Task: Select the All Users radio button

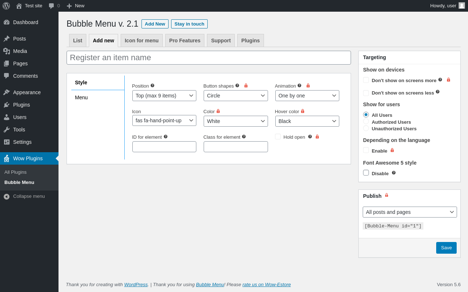Action: pos(366,115)
